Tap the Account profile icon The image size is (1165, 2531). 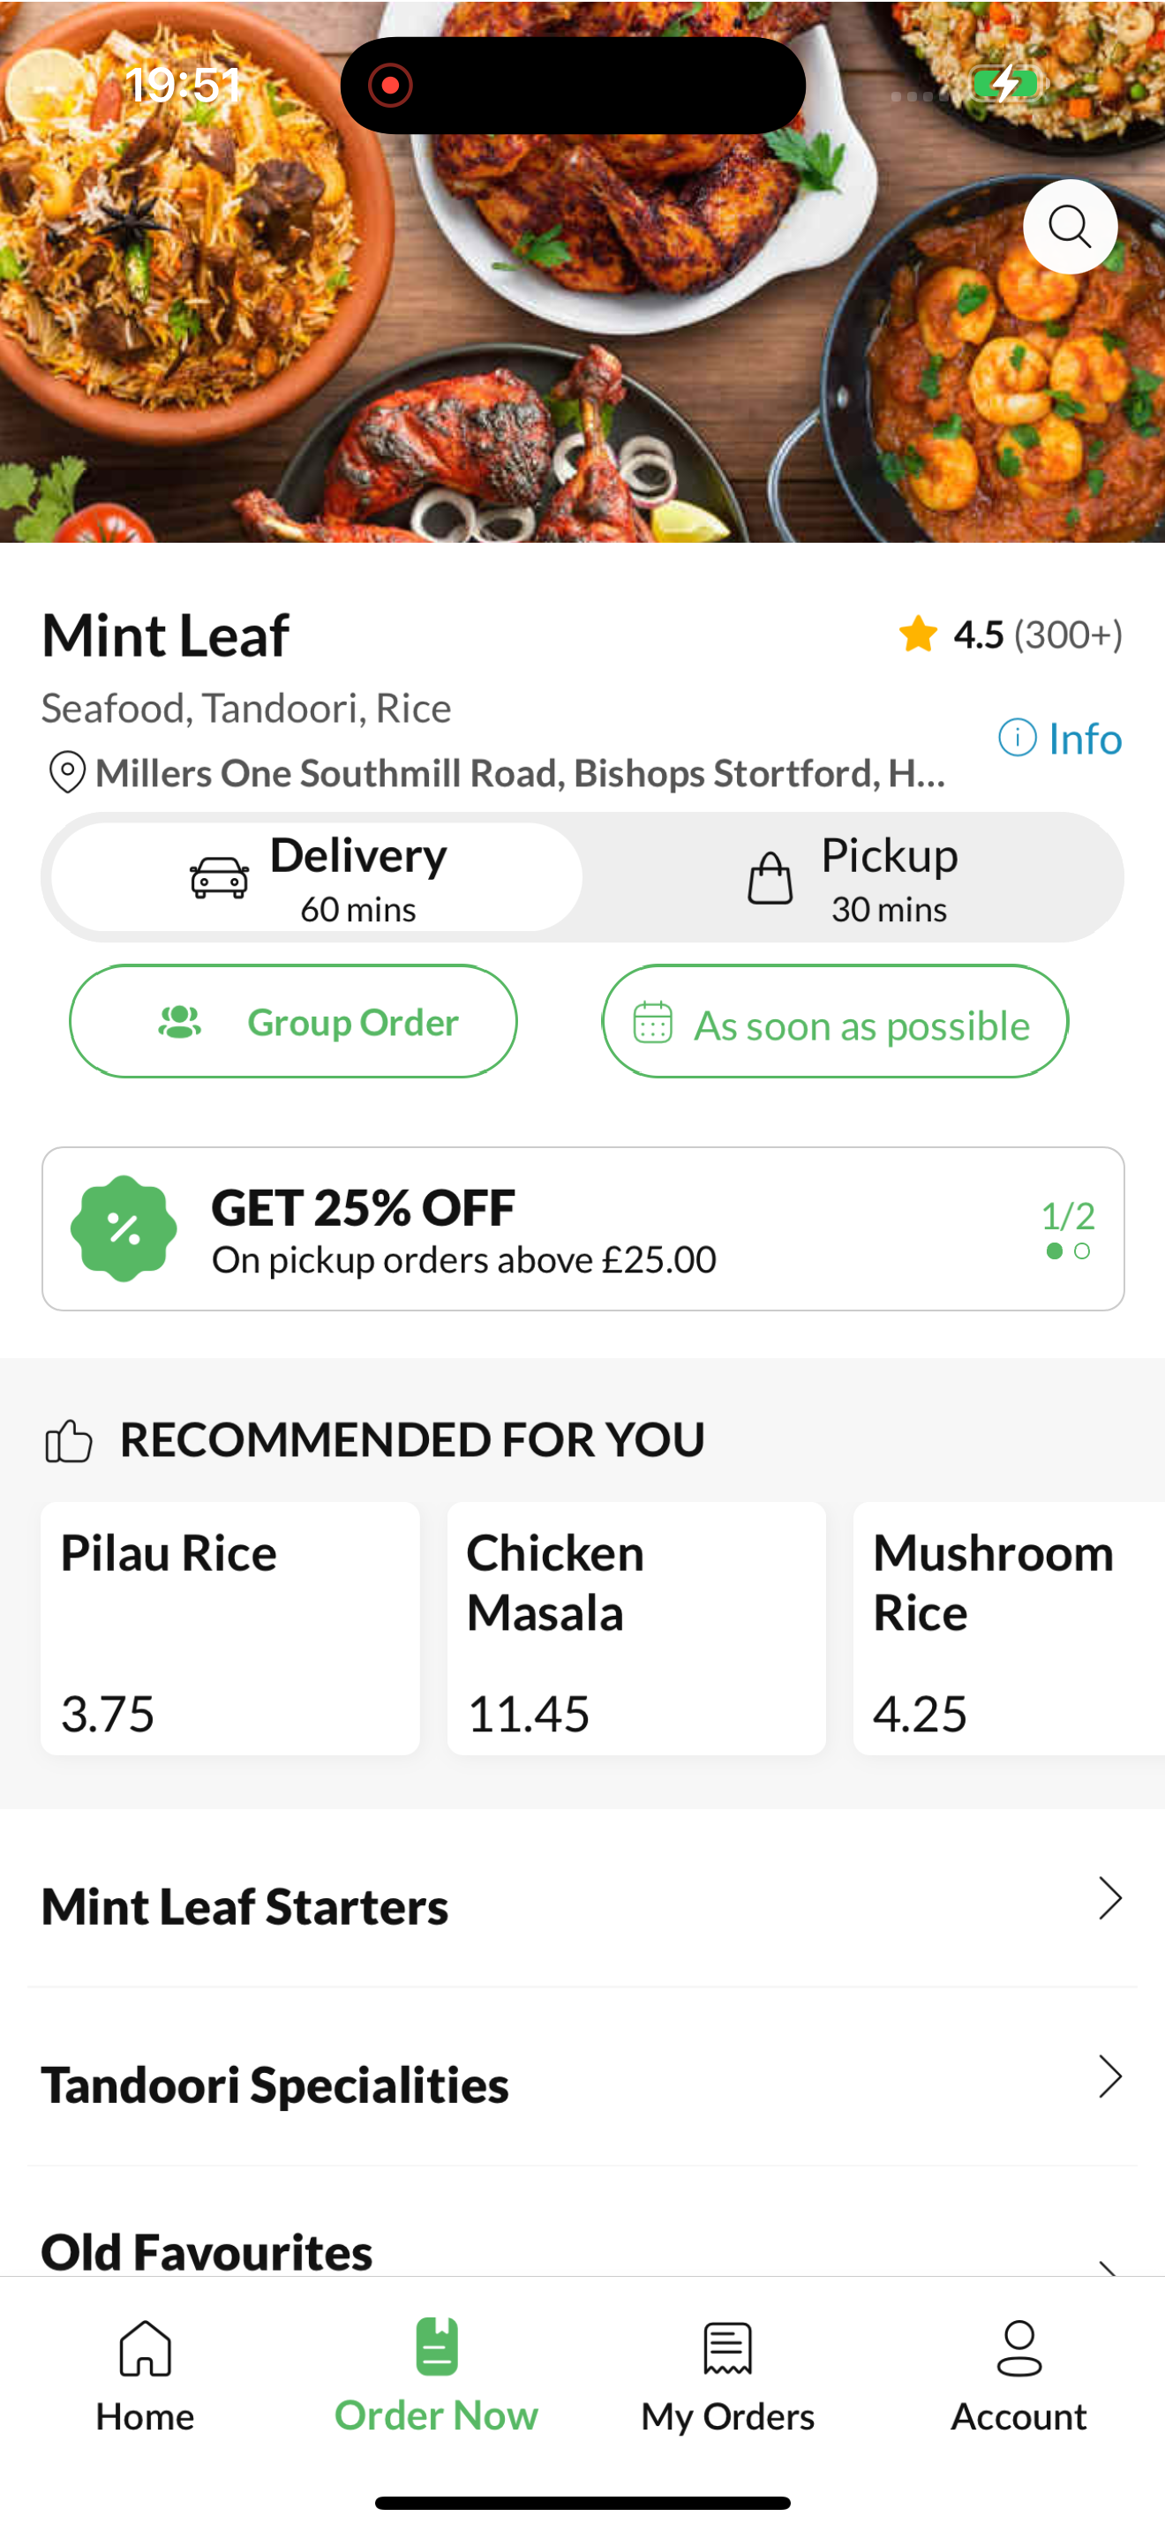[x=1018, y=2348]
